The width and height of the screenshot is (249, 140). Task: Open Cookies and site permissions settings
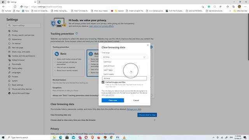[23, 56]
